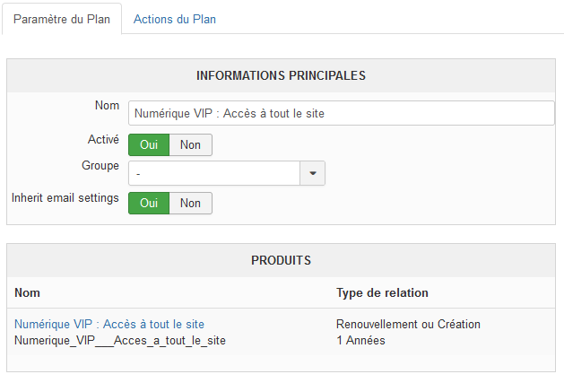Click the Activé field label
This screenshot has height=383, width=564.
click(103, 140)
